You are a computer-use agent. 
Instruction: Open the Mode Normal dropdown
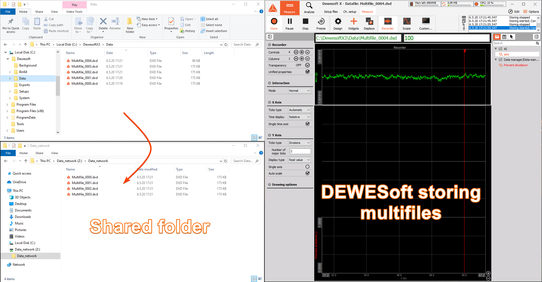tap(300, 91)
